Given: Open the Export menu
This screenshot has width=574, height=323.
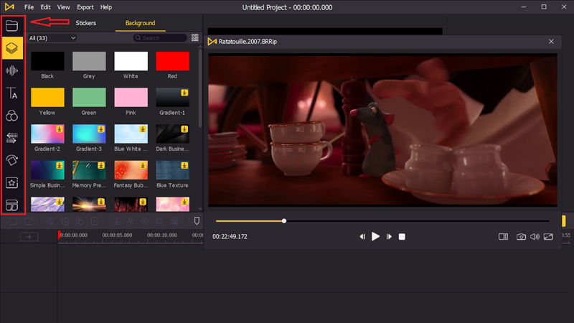Looking at the screenshot, I should coord(85,7).
